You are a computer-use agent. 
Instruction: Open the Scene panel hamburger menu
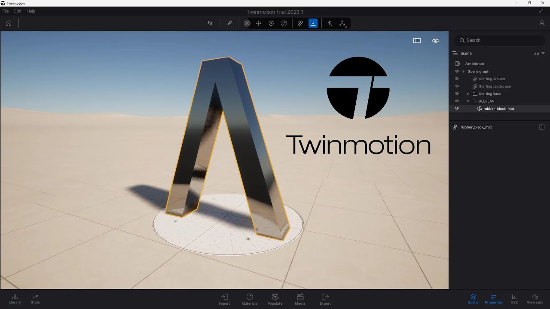point(455,53)
